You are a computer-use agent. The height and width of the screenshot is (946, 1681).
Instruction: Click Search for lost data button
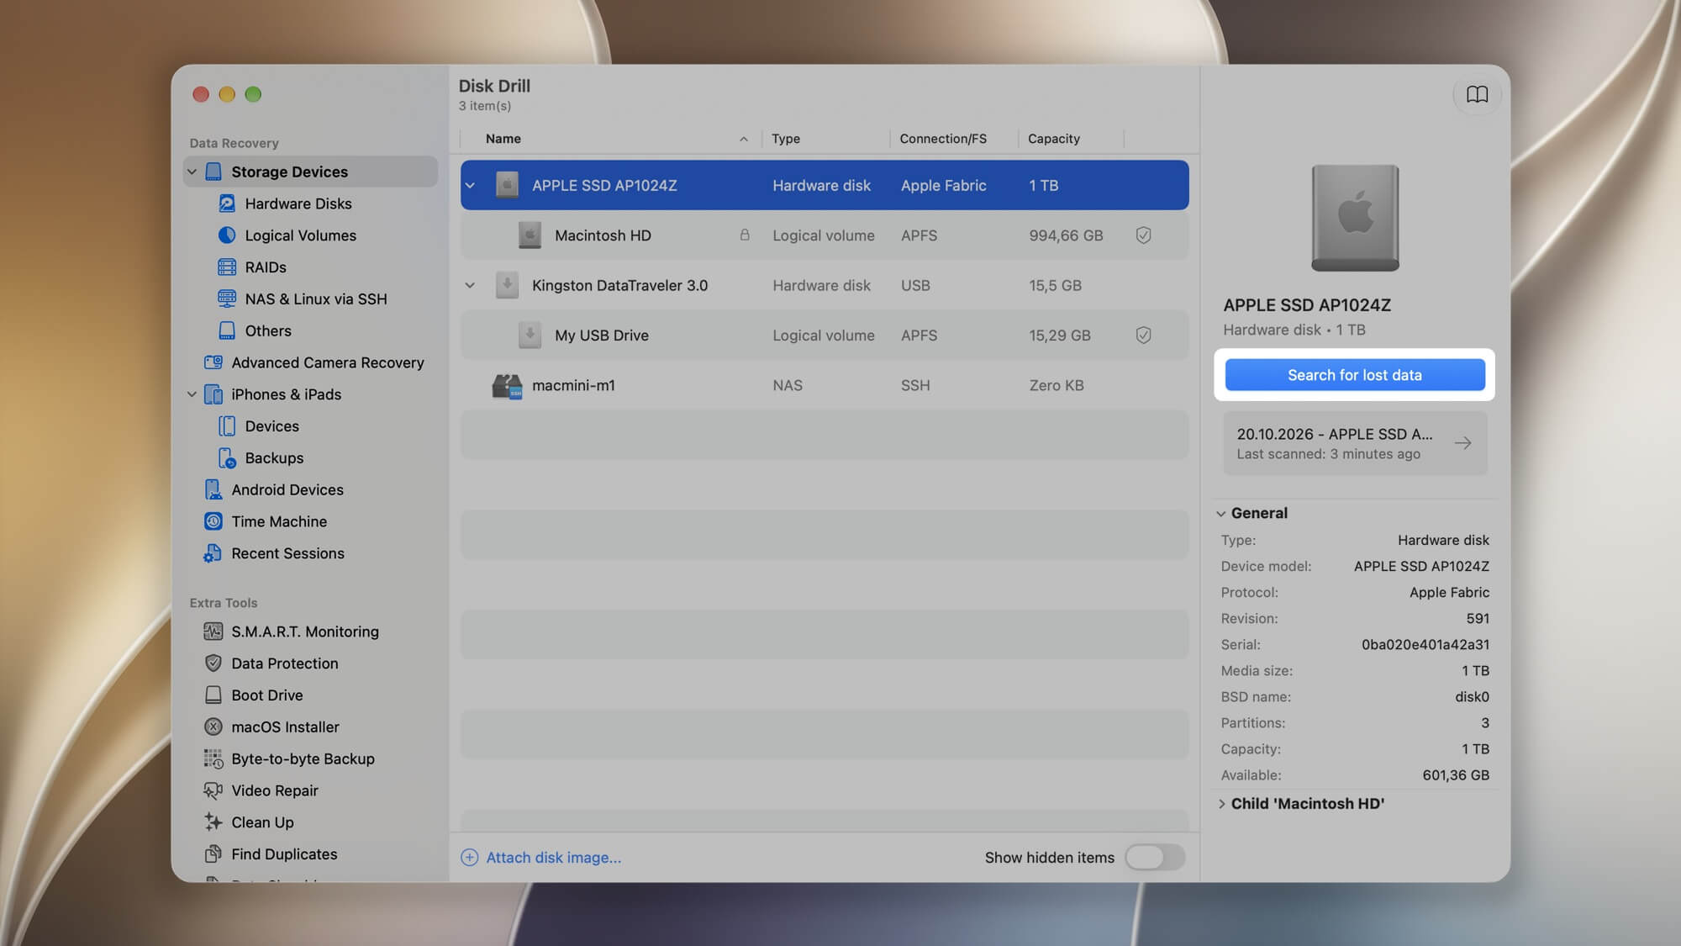pos(1355,375)
